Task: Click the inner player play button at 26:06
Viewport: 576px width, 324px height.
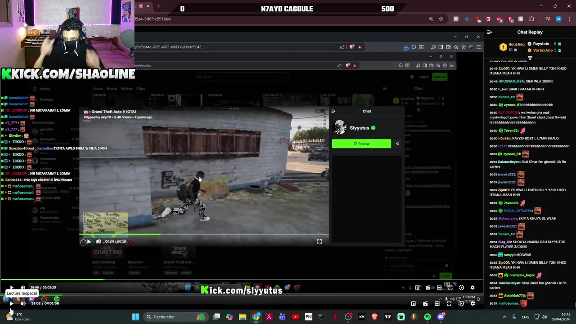Action: tap(11, 288)
